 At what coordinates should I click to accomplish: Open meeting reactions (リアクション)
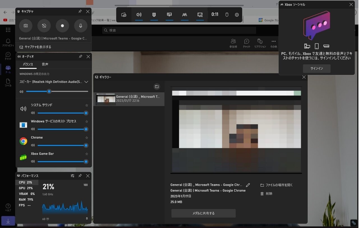tap(260, 43)
